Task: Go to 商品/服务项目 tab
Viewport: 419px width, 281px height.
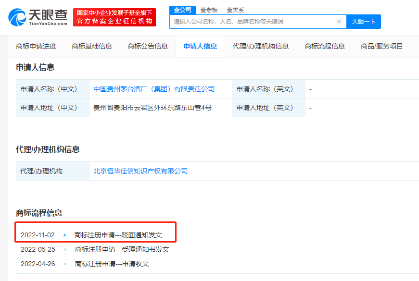Action: pyautogui.click(x=381, y=46)
